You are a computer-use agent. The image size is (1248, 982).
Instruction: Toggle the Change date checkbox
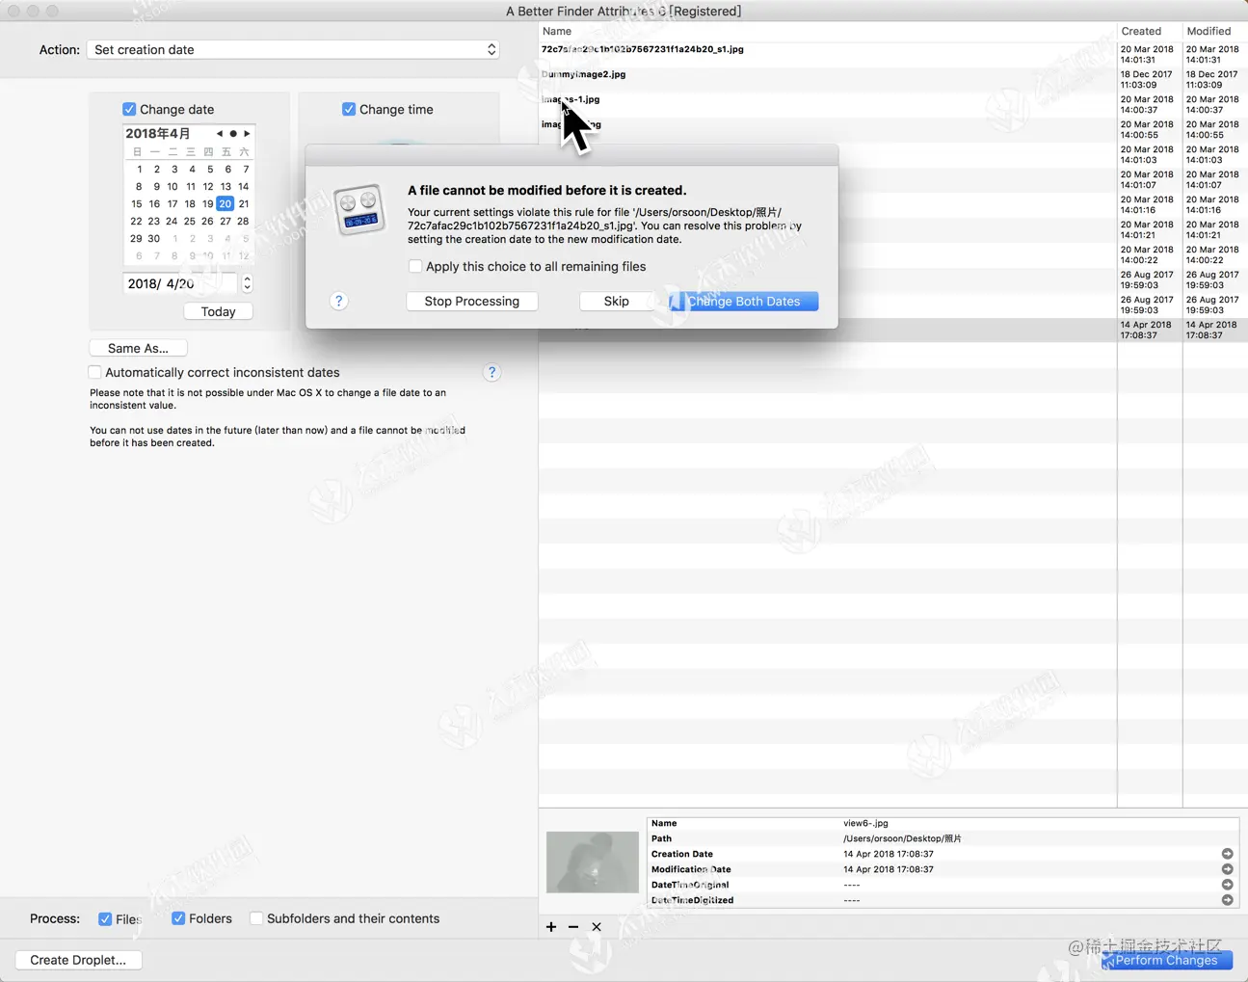(129, 109)
